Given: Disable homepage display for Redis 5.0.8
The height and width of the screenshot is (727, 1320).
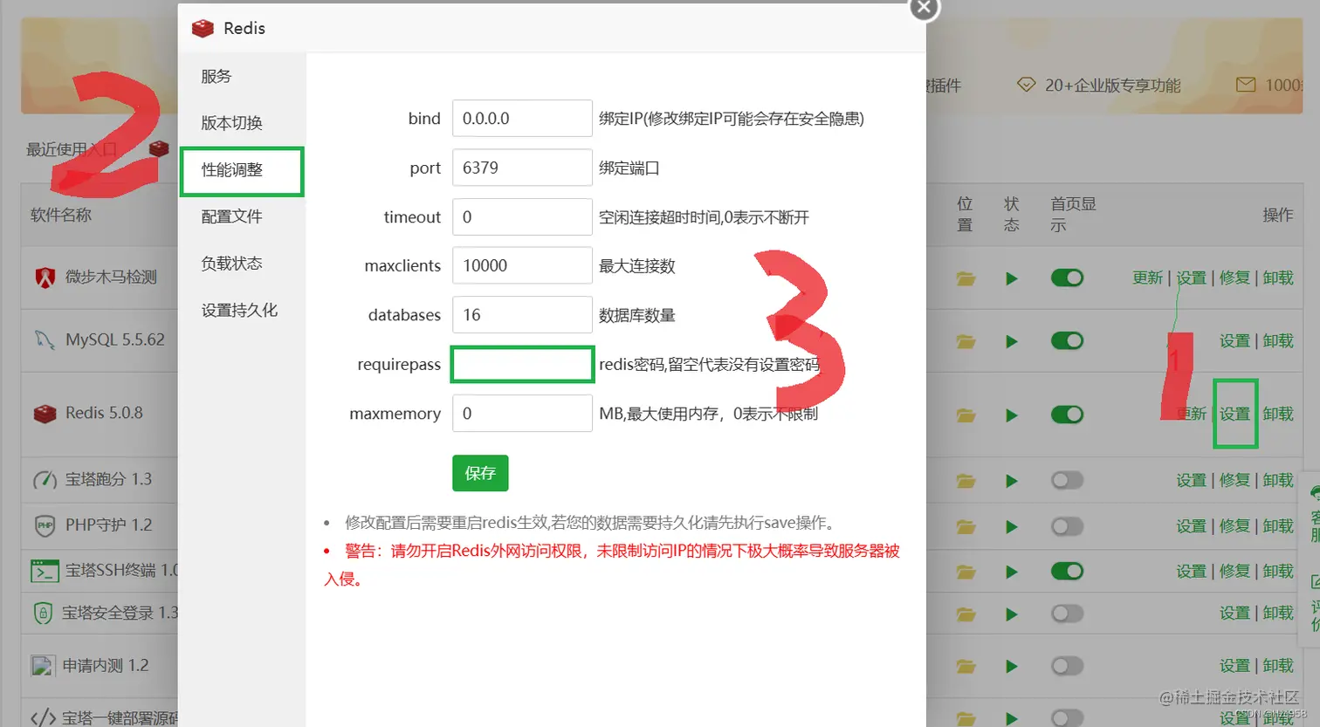Looking at the screenshot, I should pos(1067,415).
